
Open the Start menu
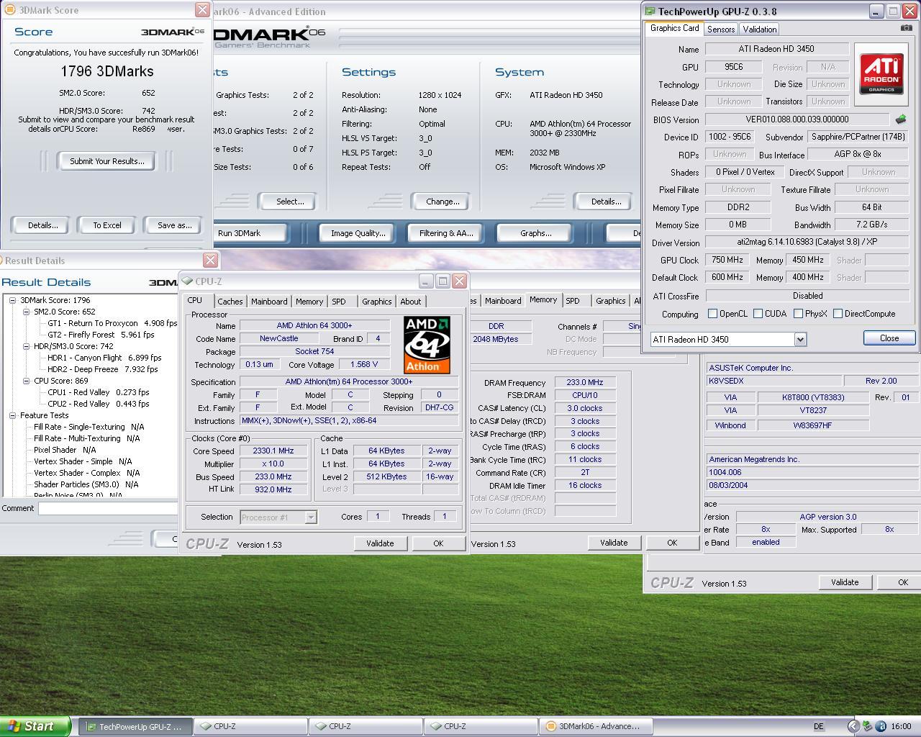[x=35, y=726]
